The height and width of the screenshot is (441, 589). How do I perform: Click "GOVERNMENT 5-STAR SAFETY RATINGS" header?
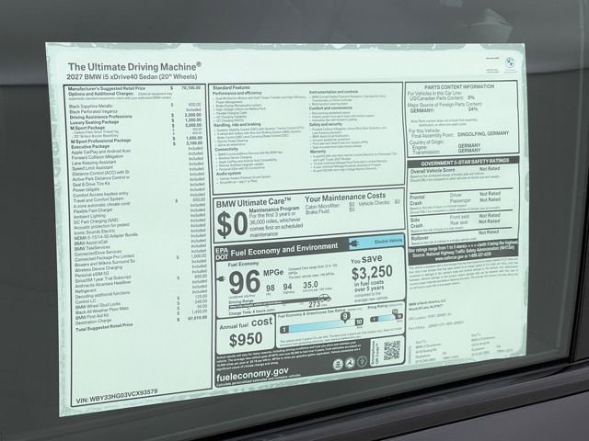465,163
